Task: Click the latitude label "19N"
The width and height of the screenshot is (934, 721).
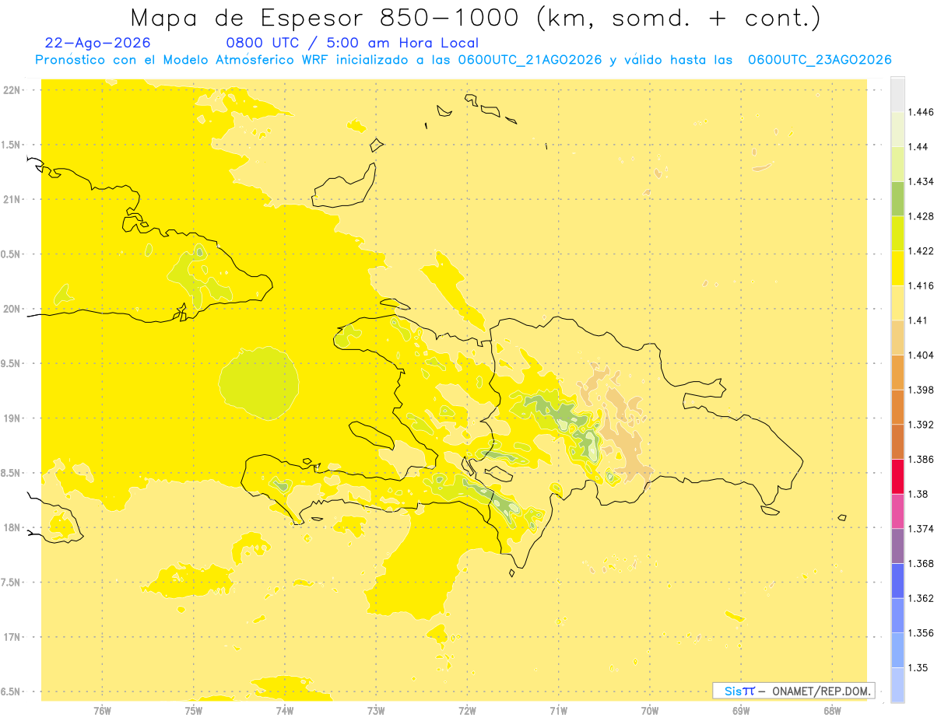Action: [12, 418]
